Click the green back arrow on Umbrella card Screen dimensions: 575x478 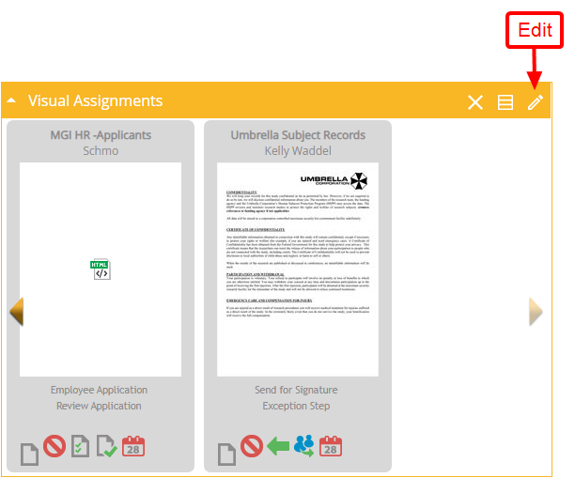[x=278, y=446]
